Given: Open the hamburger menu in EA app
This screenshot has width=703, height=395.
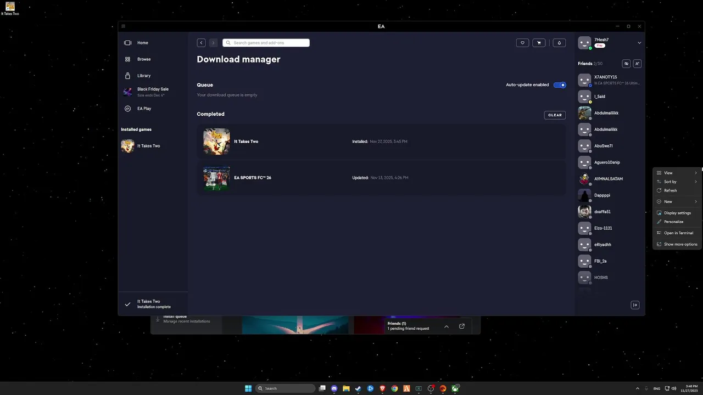Looking at the screenshot, I should pyautogui.click(x=123, y=26).
